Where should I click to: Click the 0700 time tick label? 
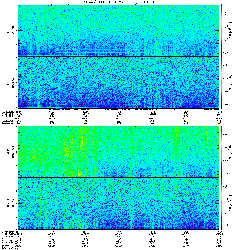coord(119,246)
